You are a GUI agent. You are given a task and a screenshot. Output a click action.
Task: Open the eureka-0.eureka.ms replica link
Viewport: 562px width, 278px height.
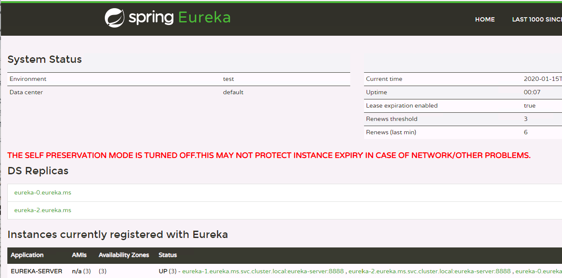pyautogui.click(x=43, y=193)
